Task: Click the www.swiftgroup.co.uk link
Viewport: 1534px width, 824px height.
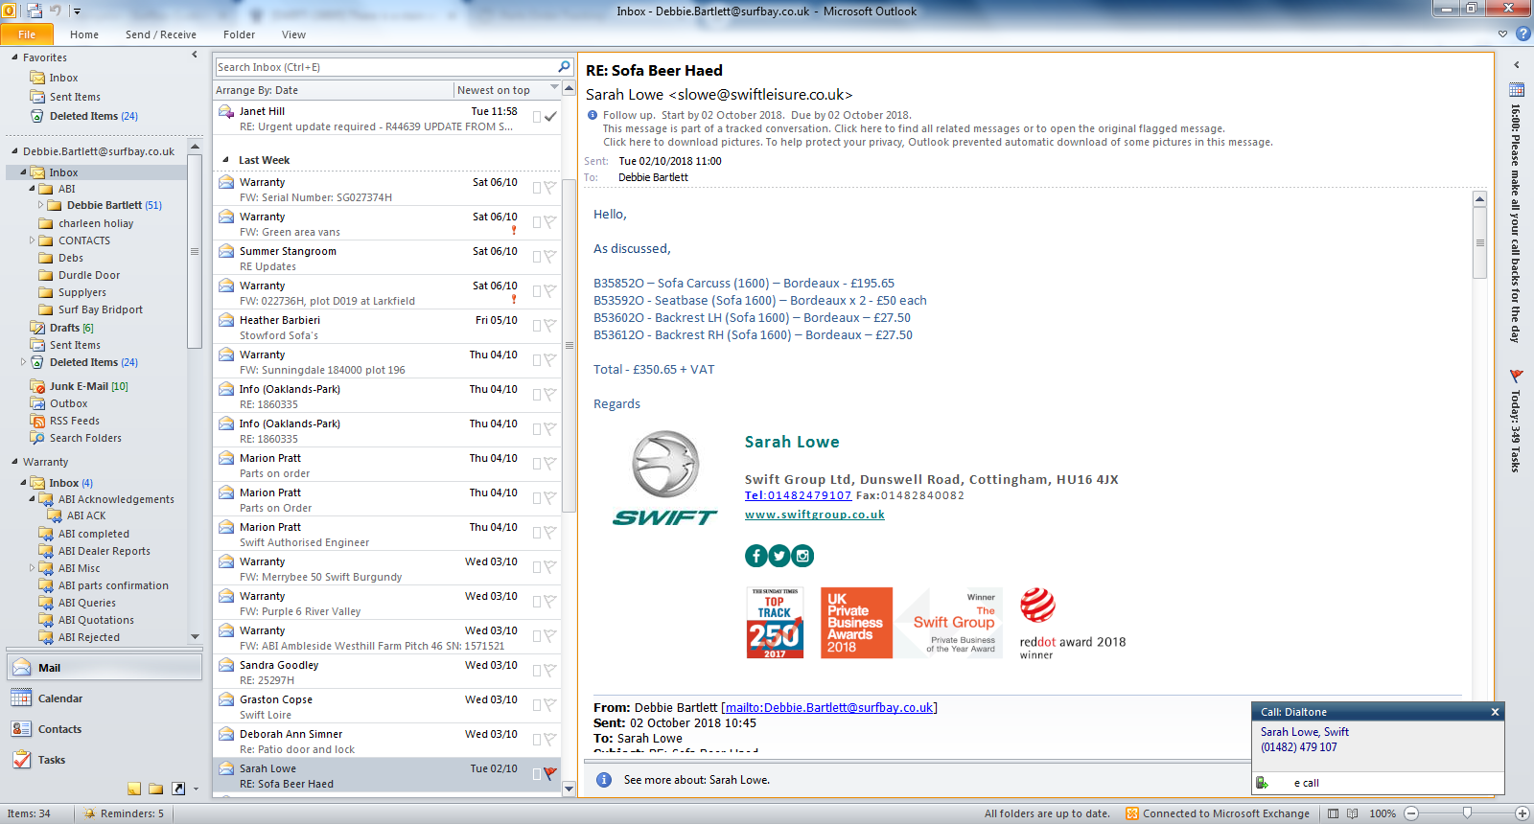Action: [x=814, y=515]
